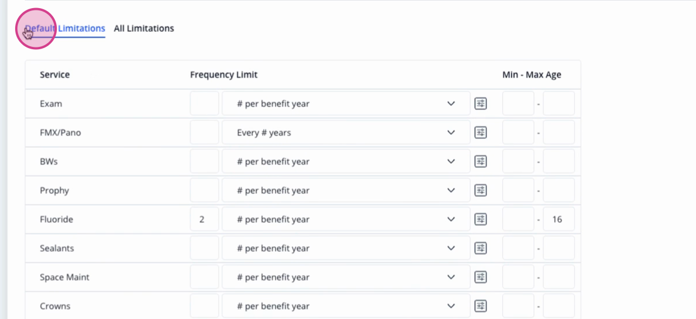Open Space Maint advanced settings icon
Viewport: 696px width, 319px height.
click(481, 277)
